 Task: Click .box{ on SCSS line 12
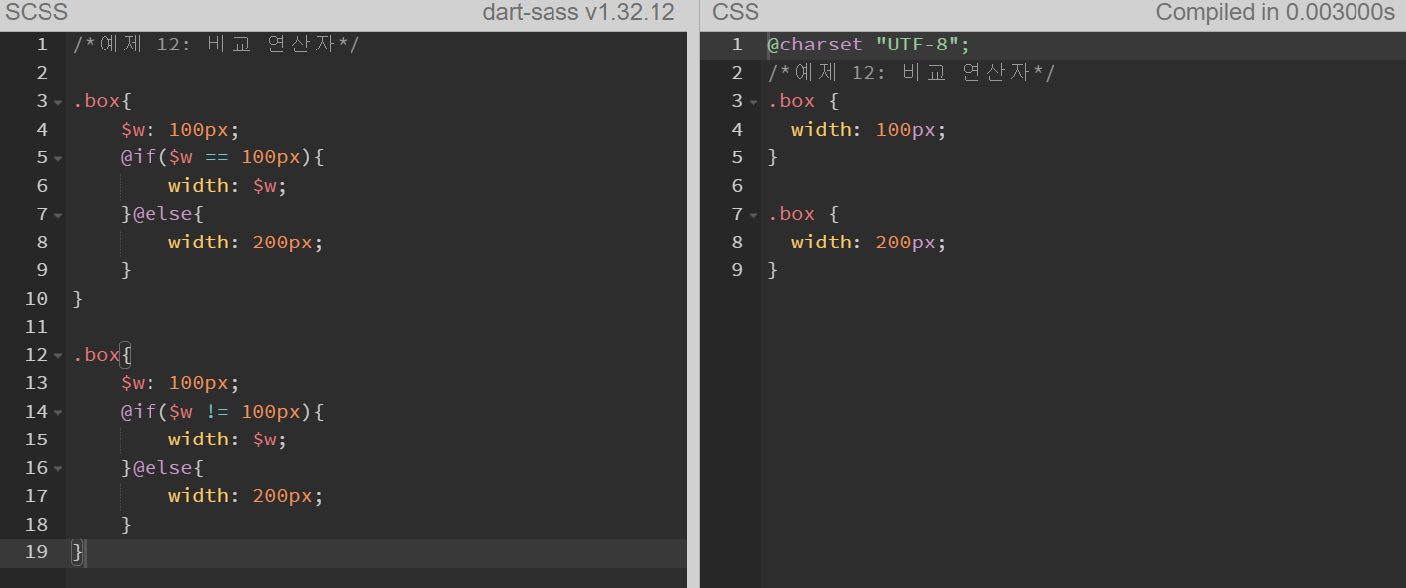tap(103, 355)
